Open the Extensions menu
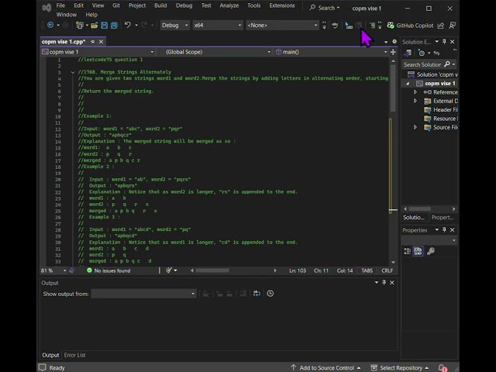This screenshot has width=496, height=372. (282, 5)
